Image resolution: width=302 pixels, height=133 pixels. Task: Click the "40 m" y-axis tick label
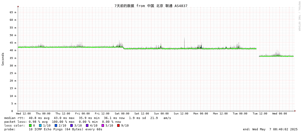click(x=13, y=50)
